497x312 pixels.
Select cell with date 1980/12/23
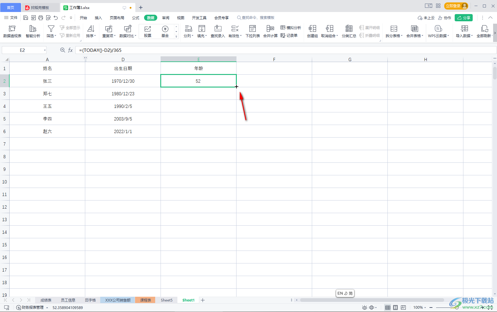point(123,94)
